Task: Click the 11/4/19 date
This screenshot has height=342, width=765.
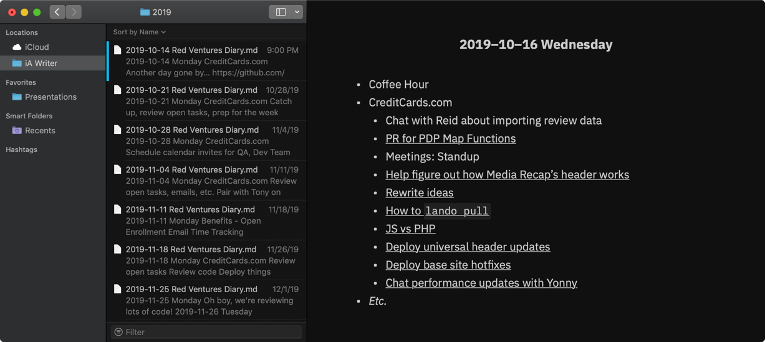Action: (x=285, y=130)
